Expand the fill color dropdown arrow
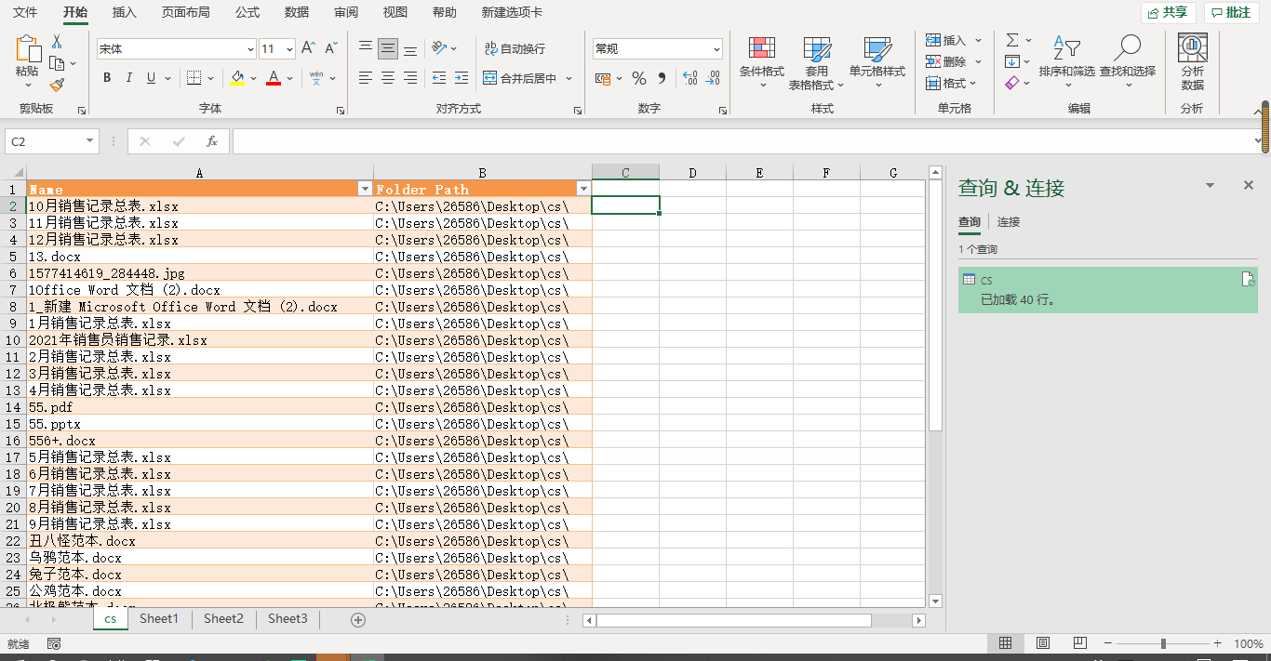The width and height of the screenshot is (1271, 661). [253, 79]
